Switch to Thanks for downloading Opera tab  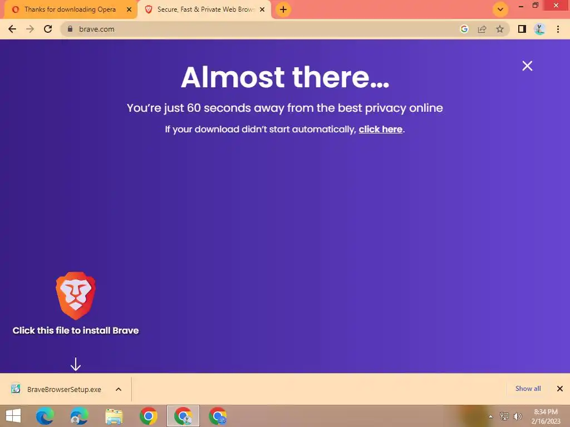70,9
